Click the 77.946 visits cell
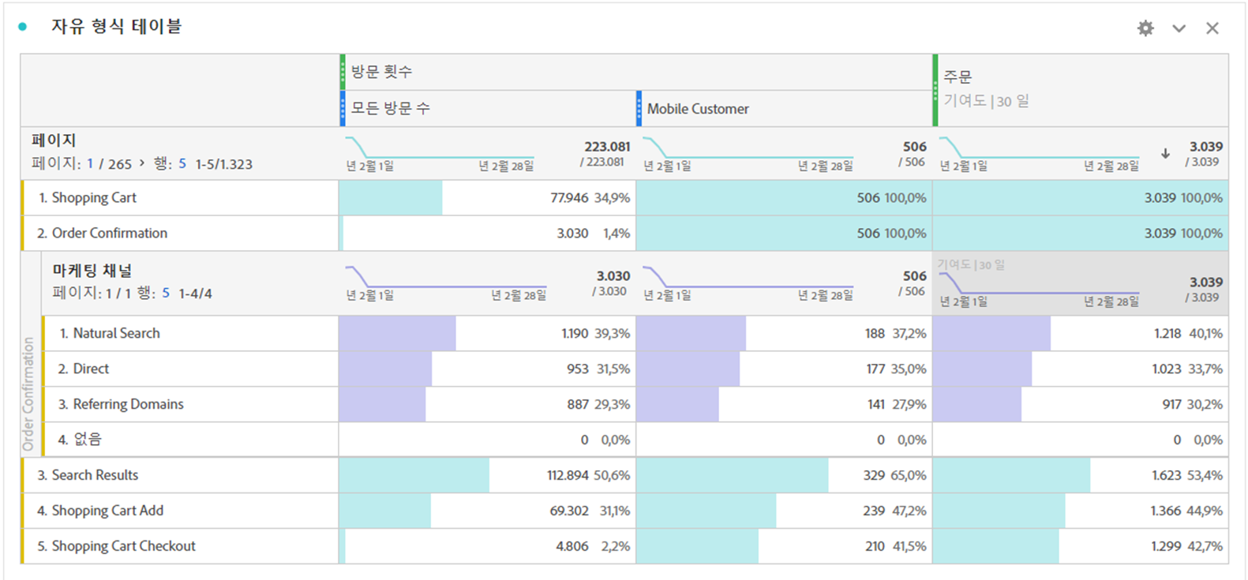This screenshot has height=580, width=1248. [x=487, y=198]
